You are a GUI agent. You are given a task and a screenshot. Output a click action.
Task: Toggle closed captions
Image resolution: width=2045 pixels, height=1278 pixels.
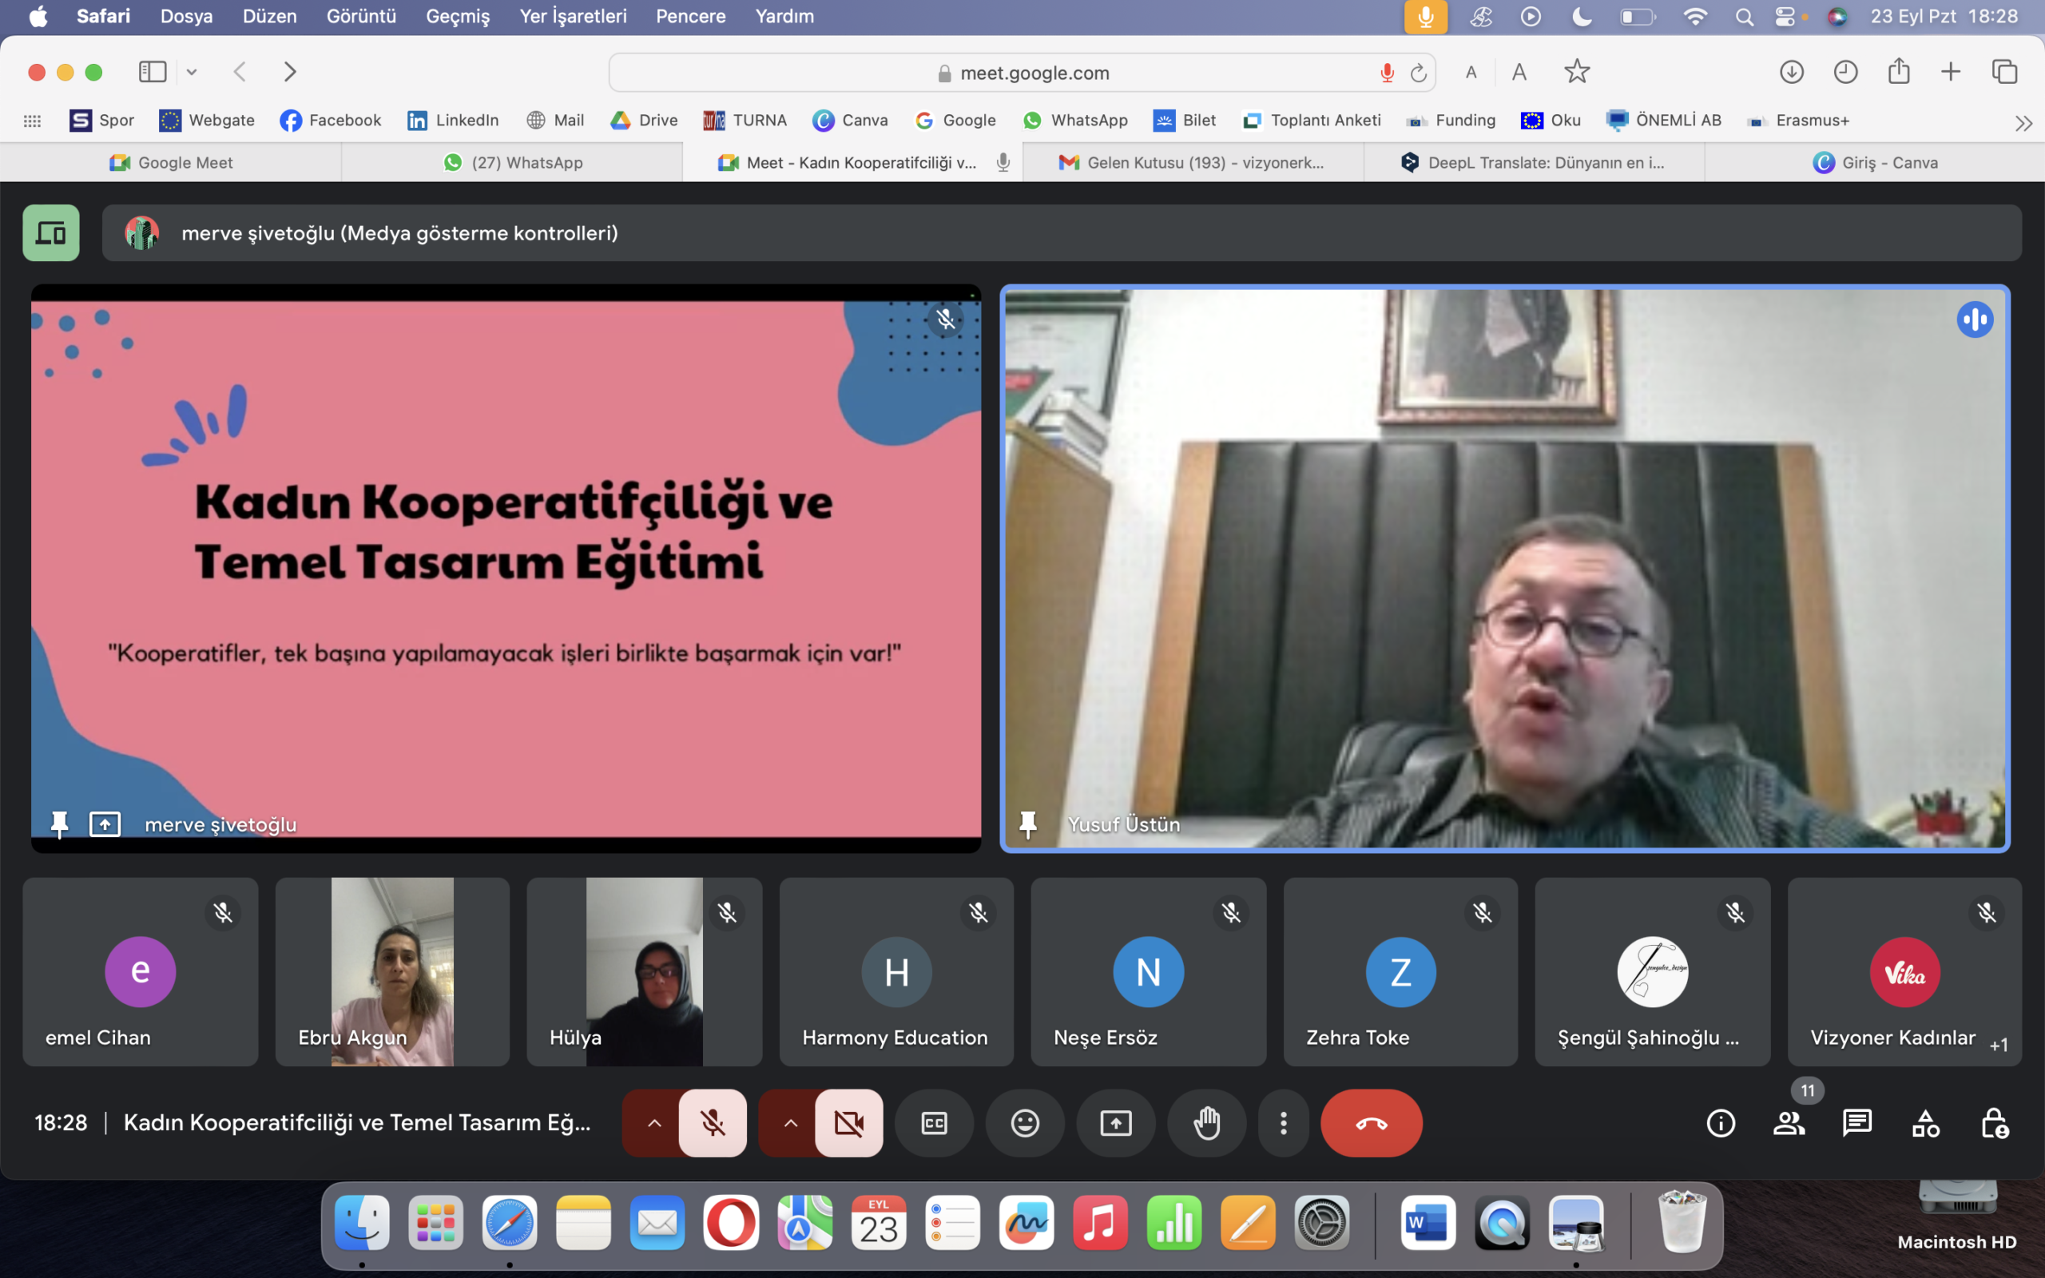(x=934, y=1123)
